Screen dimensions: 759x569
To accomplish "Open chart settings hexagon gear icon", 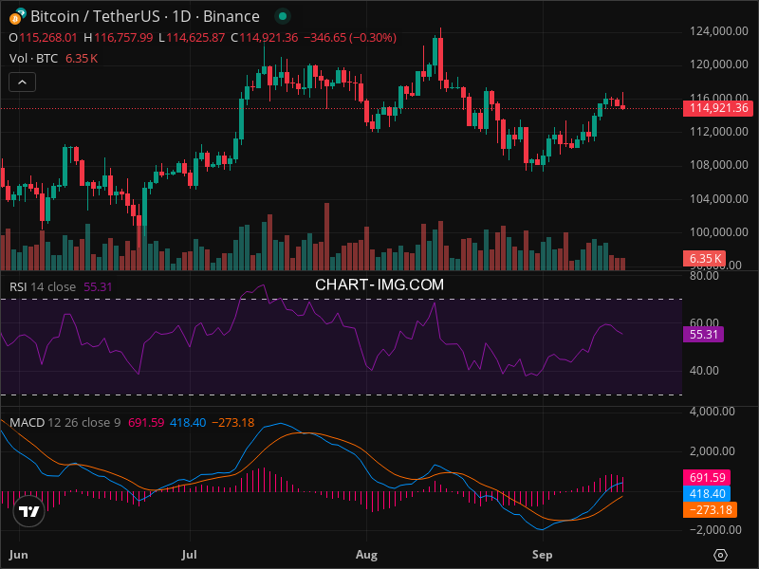I will click(x=720, y=555).
